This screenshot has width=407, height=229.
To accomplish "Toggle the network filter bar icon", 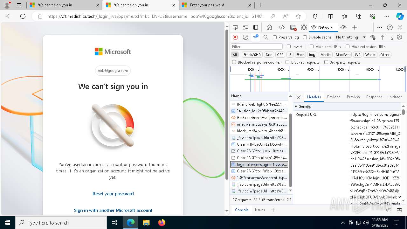I will coord(256,37).
